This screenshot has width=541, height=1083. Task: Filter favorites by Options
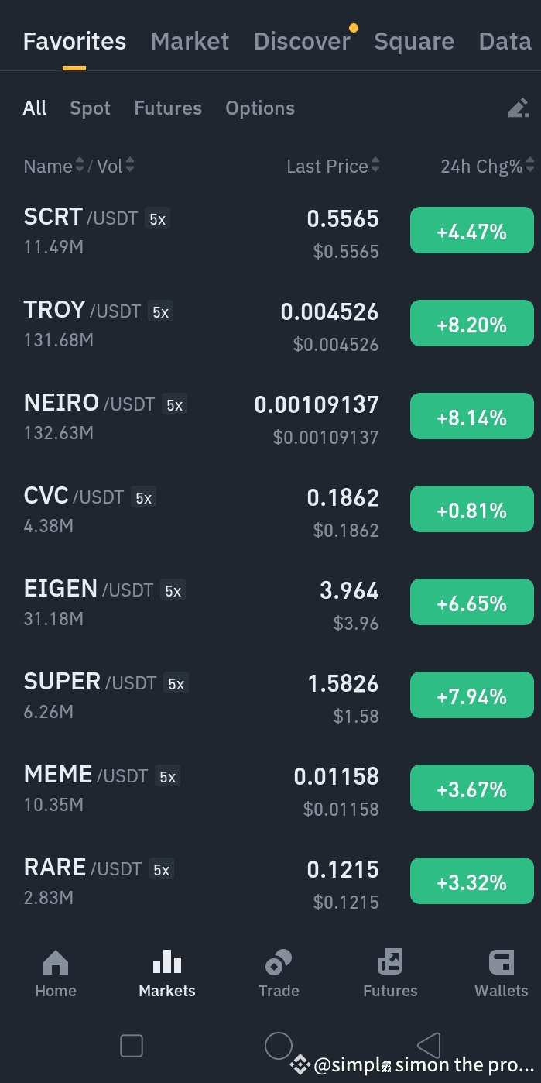tap(260, 108)
